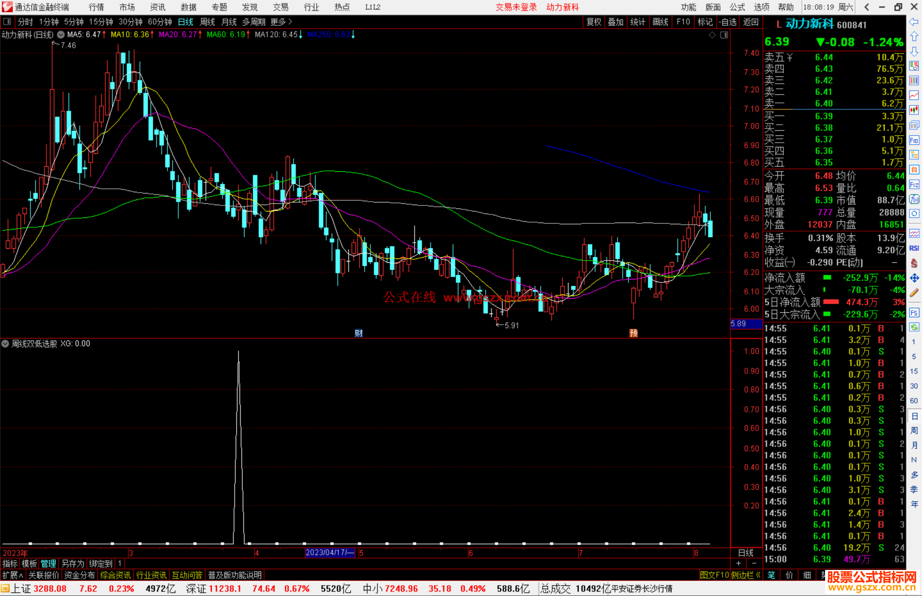Toggle the 周线双低选股 indicator round button
922x596 pixels.
(5, 344)
